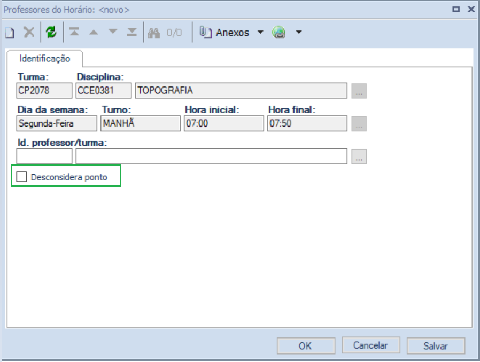
Task: Click the OK button
Action: point(306,346)
